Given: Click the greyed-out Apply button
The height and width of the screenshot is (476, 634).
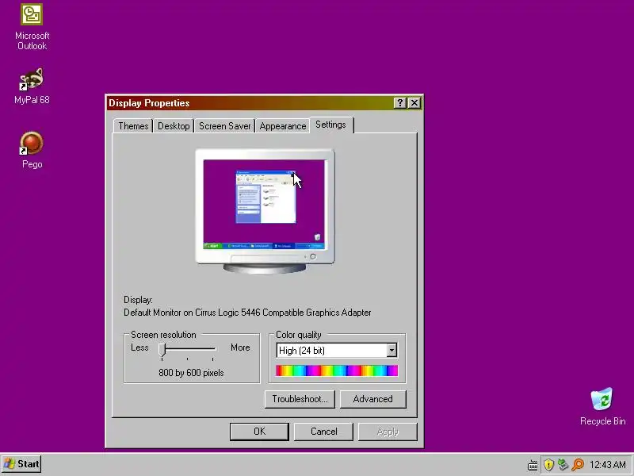Looking at the screenshot, I should click(388, 432).
